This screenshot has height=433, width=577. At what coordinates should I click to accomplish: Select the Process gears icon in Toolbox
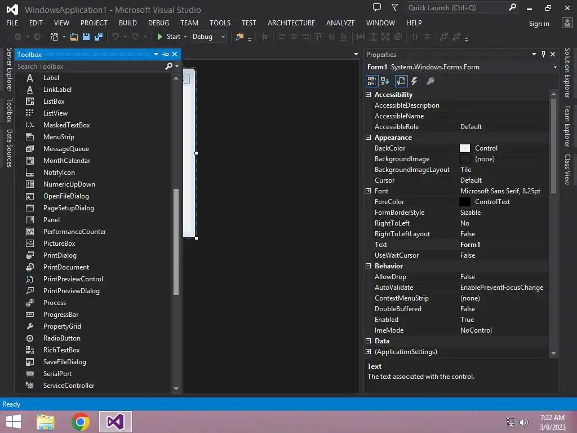pyautogui.click(x=30, y=303)
